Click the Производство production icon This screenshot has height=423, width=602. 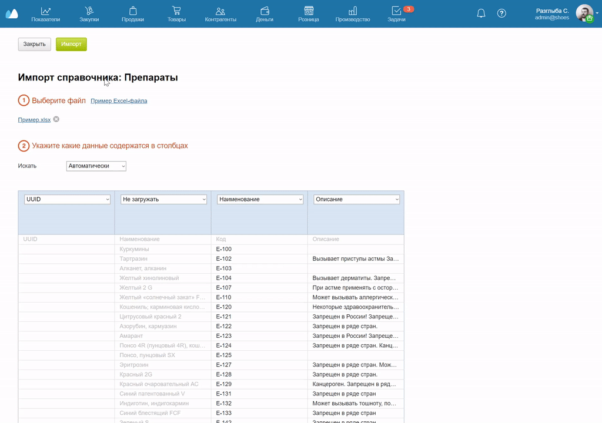(x=352, y=13)
